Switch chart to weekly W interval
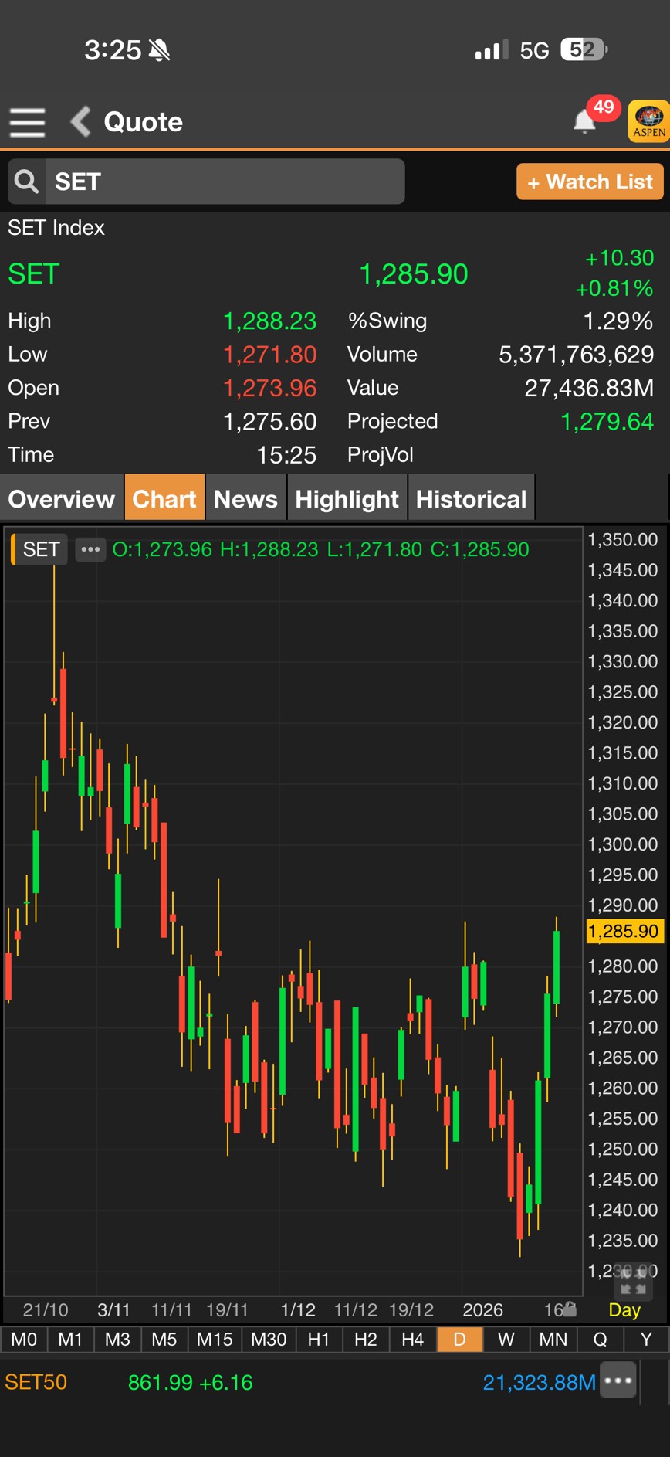 pyautogui.click(x=506, y=1339)
